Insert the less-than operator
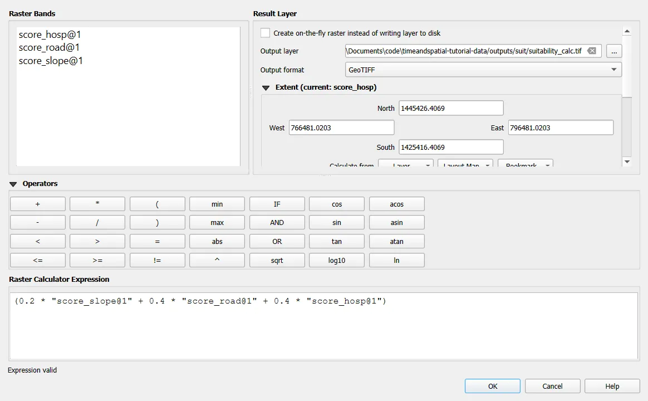This screenshot has height=401, width=648. [x=38, y=241]
